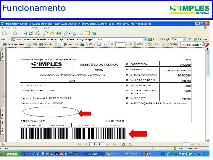The image size is (213, 160).
Task: Click scrollbar down arrow
Action: pyautogui.click(x=208, y=140)
